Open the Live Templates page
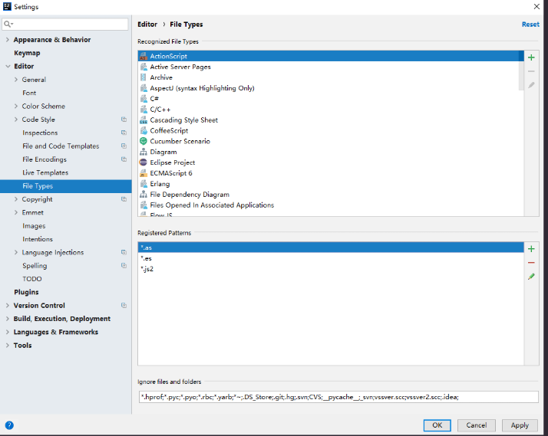 coord(45,172)
